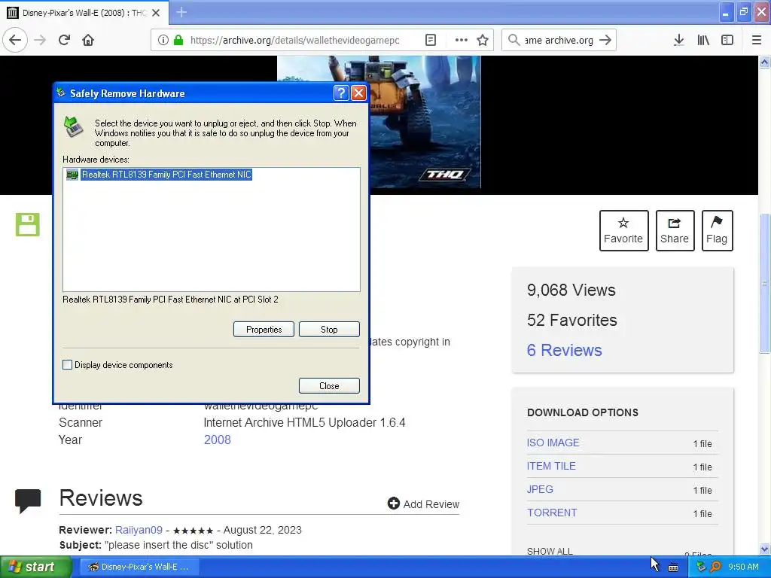
Task: Share this archive item
Action: pyautogui.click(x=675, y=230)
